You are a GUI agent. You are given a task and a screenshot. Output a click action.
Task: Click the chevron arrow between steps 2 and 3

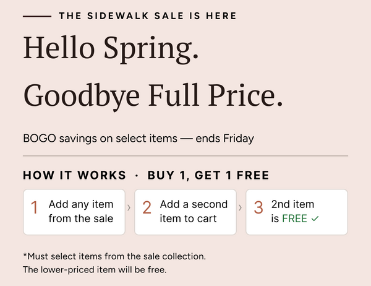(x=240, y=207)
